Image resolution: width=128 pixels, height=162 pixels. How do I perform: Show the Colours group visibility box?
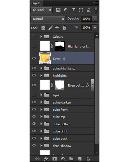(34, 36)
